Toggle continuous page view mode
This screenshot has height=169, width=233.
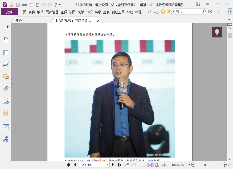150,165
